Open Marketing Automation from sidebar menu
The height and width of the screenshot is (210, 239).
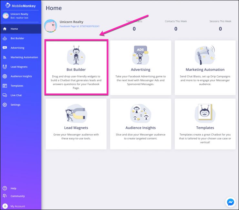[x=21, y=57]
